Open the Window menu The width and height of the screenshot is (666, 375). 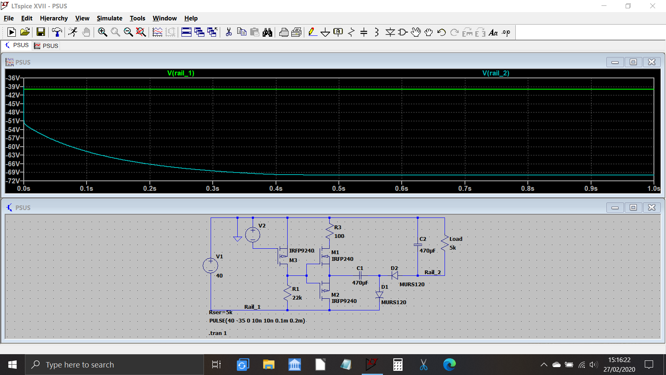click(164, 18)
